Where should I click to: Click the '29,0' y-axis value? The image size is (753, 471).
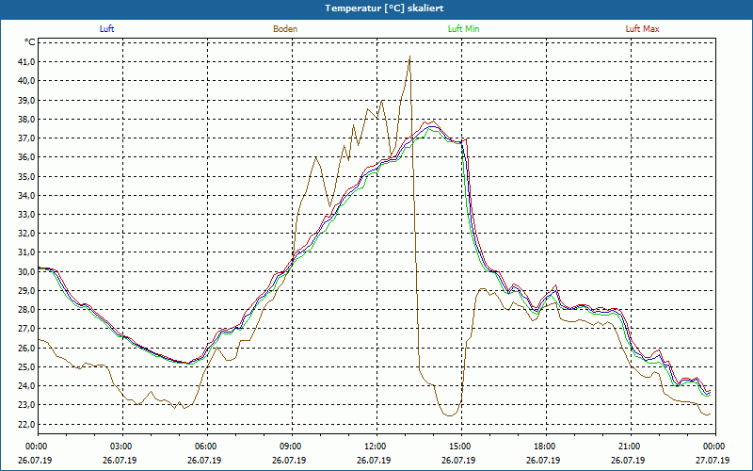[27, 290]
